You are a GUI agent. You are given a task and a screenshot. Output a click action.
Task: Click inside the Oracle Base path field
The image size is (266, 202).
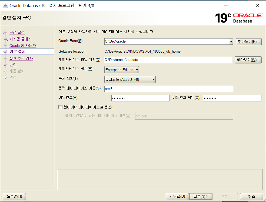tap(167, 41)
